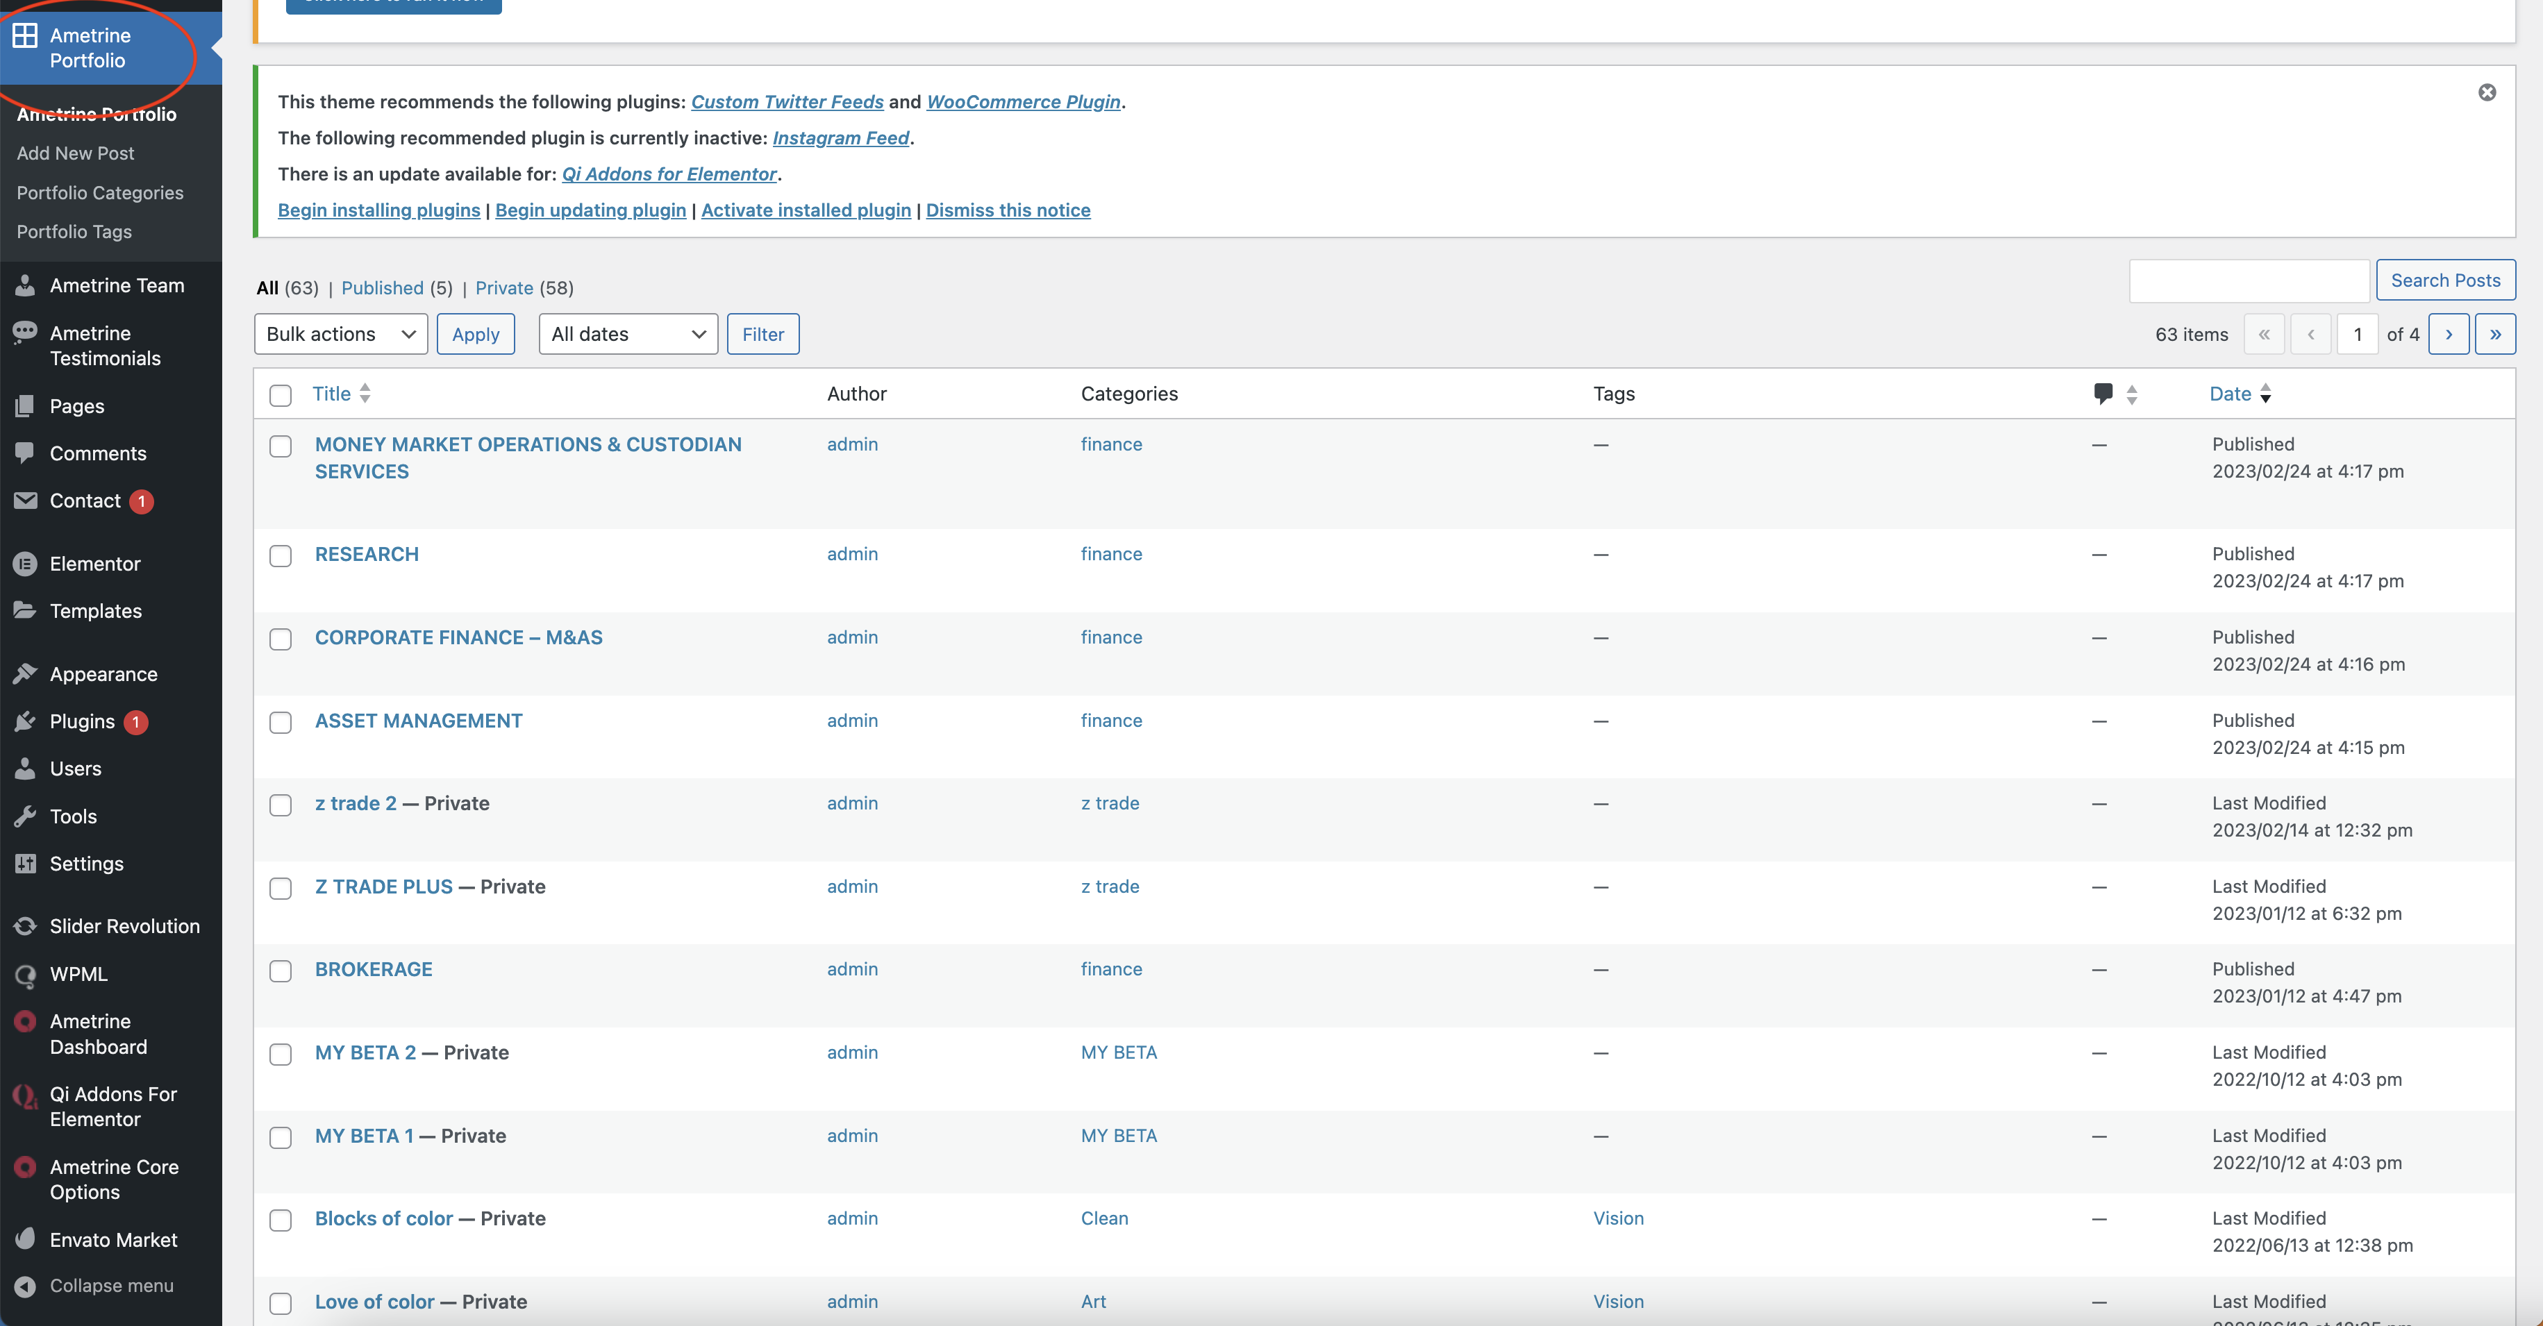Toggle the select-all checkbox in the header
Viewport: 2543px width, 1326px height.
tap(281, 396)
